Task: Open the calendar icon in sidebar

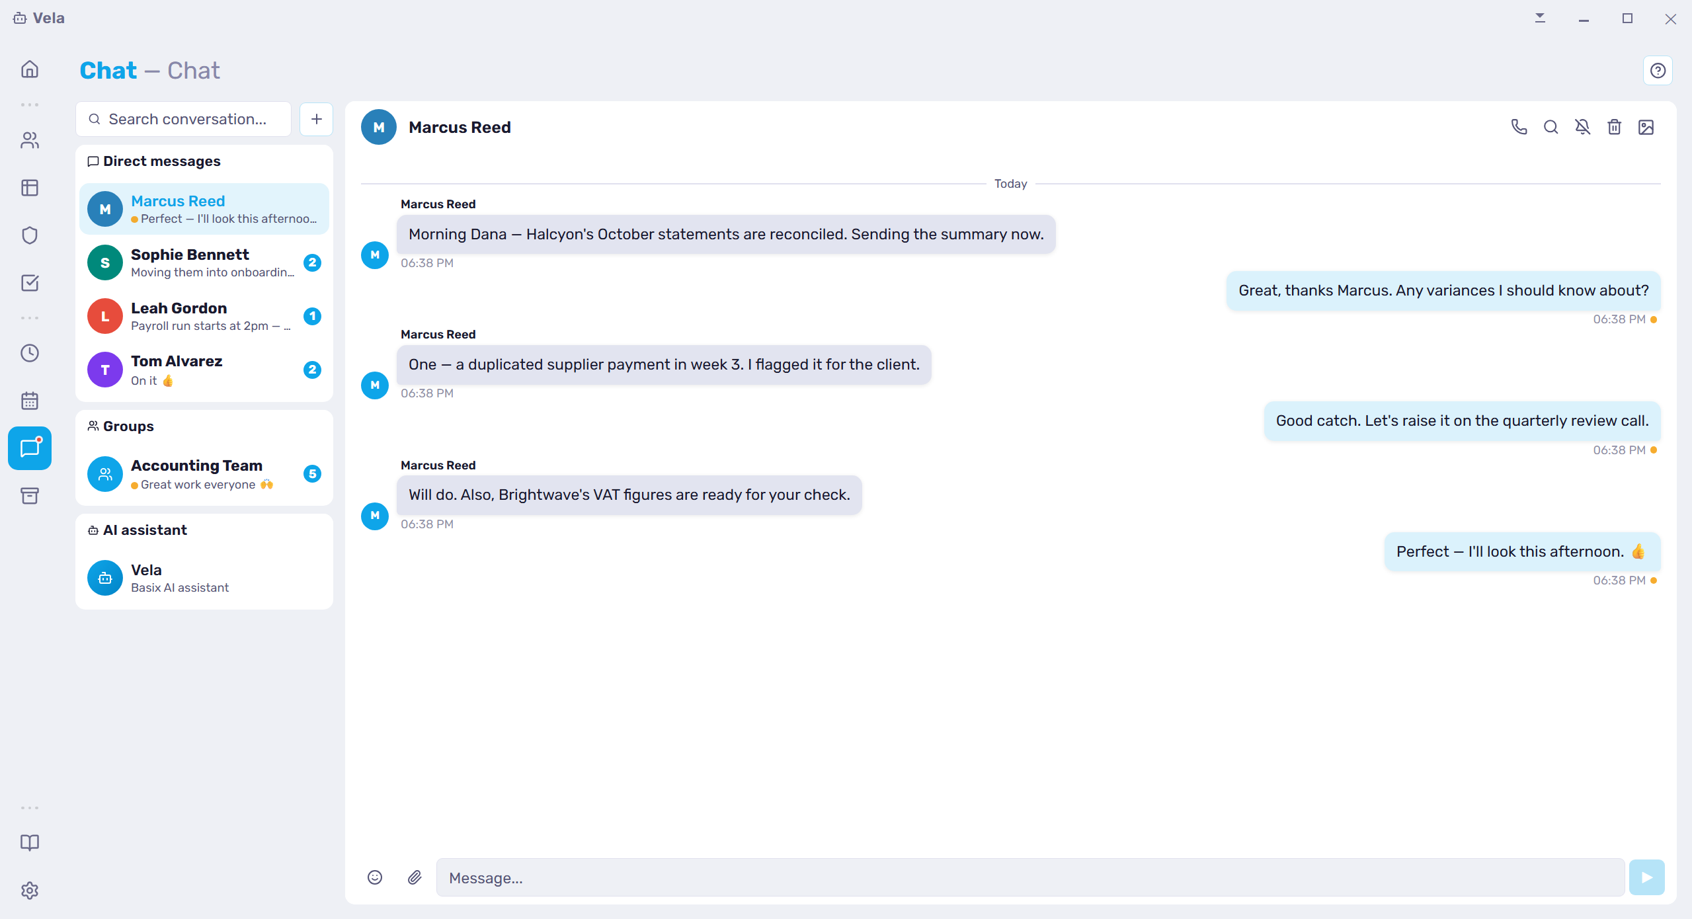Action: [30, 401]
